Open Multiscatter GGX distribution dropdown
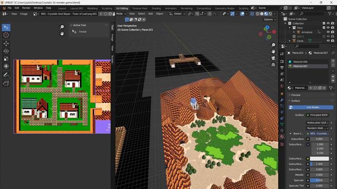337x189 pixels. (x=318, y=123)
